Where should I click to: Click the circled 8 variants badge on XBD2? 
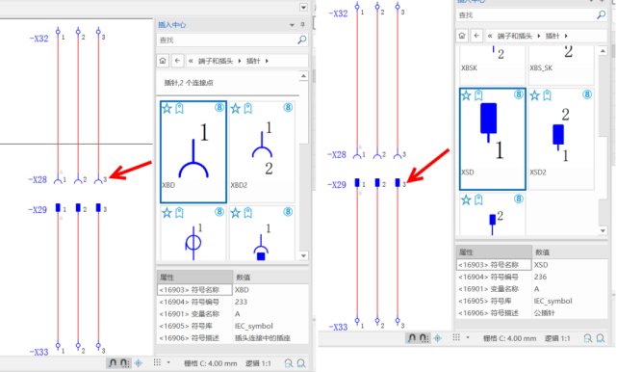pos(288,107)
